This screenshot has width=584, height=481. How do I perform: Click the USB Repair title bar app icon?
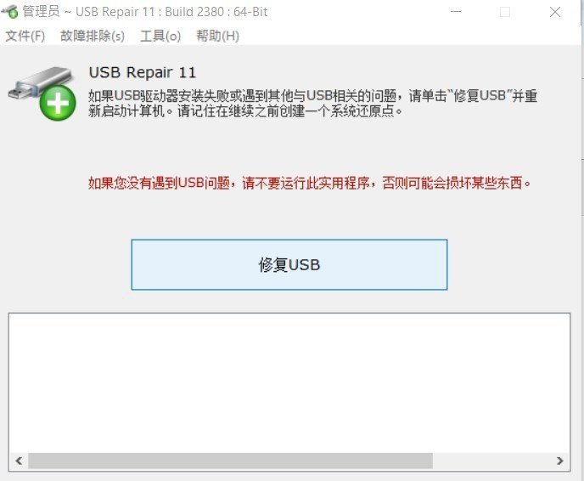tap(10, 12)
